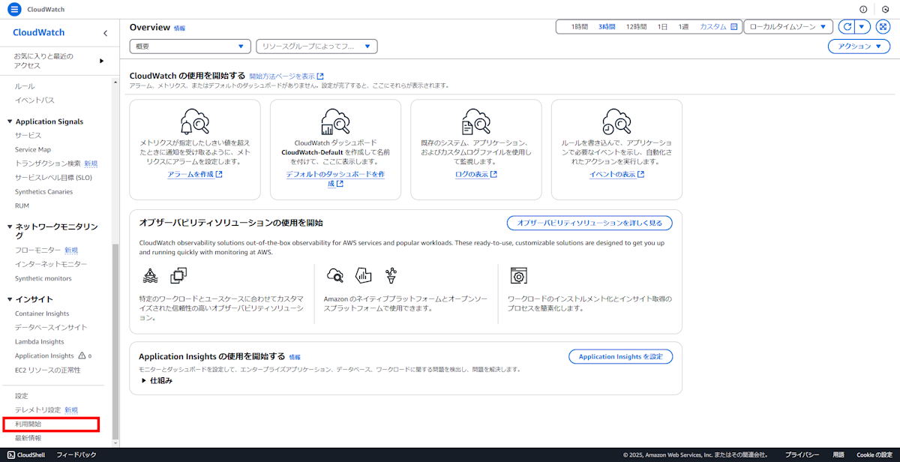This screenshot has height=462, width=900.
Task: Open the ローカルタイムゾーン dropdown
Action: (x=788, y=27)
